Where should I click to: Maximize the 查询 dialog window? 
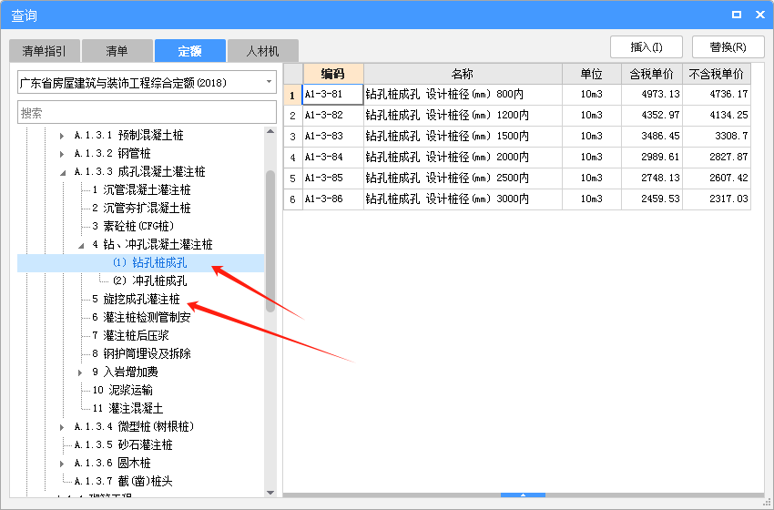pos(737,15)
